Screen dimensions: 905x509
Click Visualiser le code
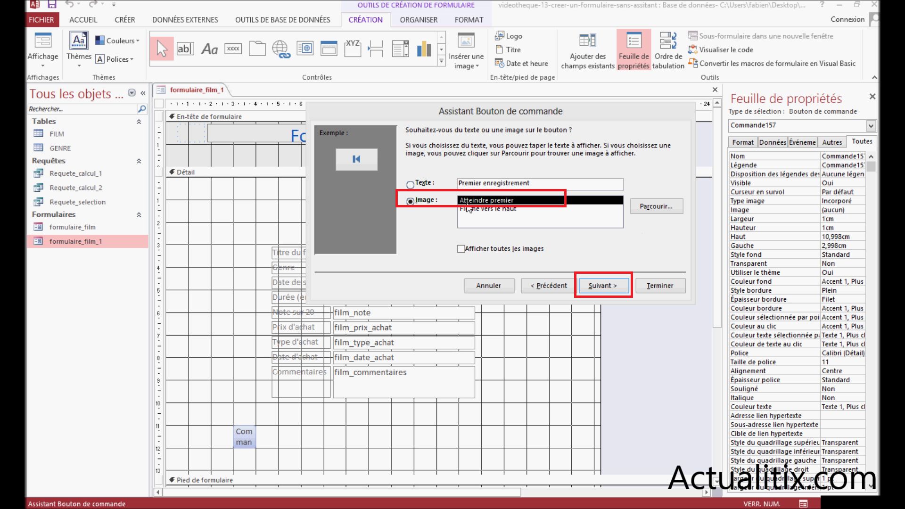(x=721, y=49)
